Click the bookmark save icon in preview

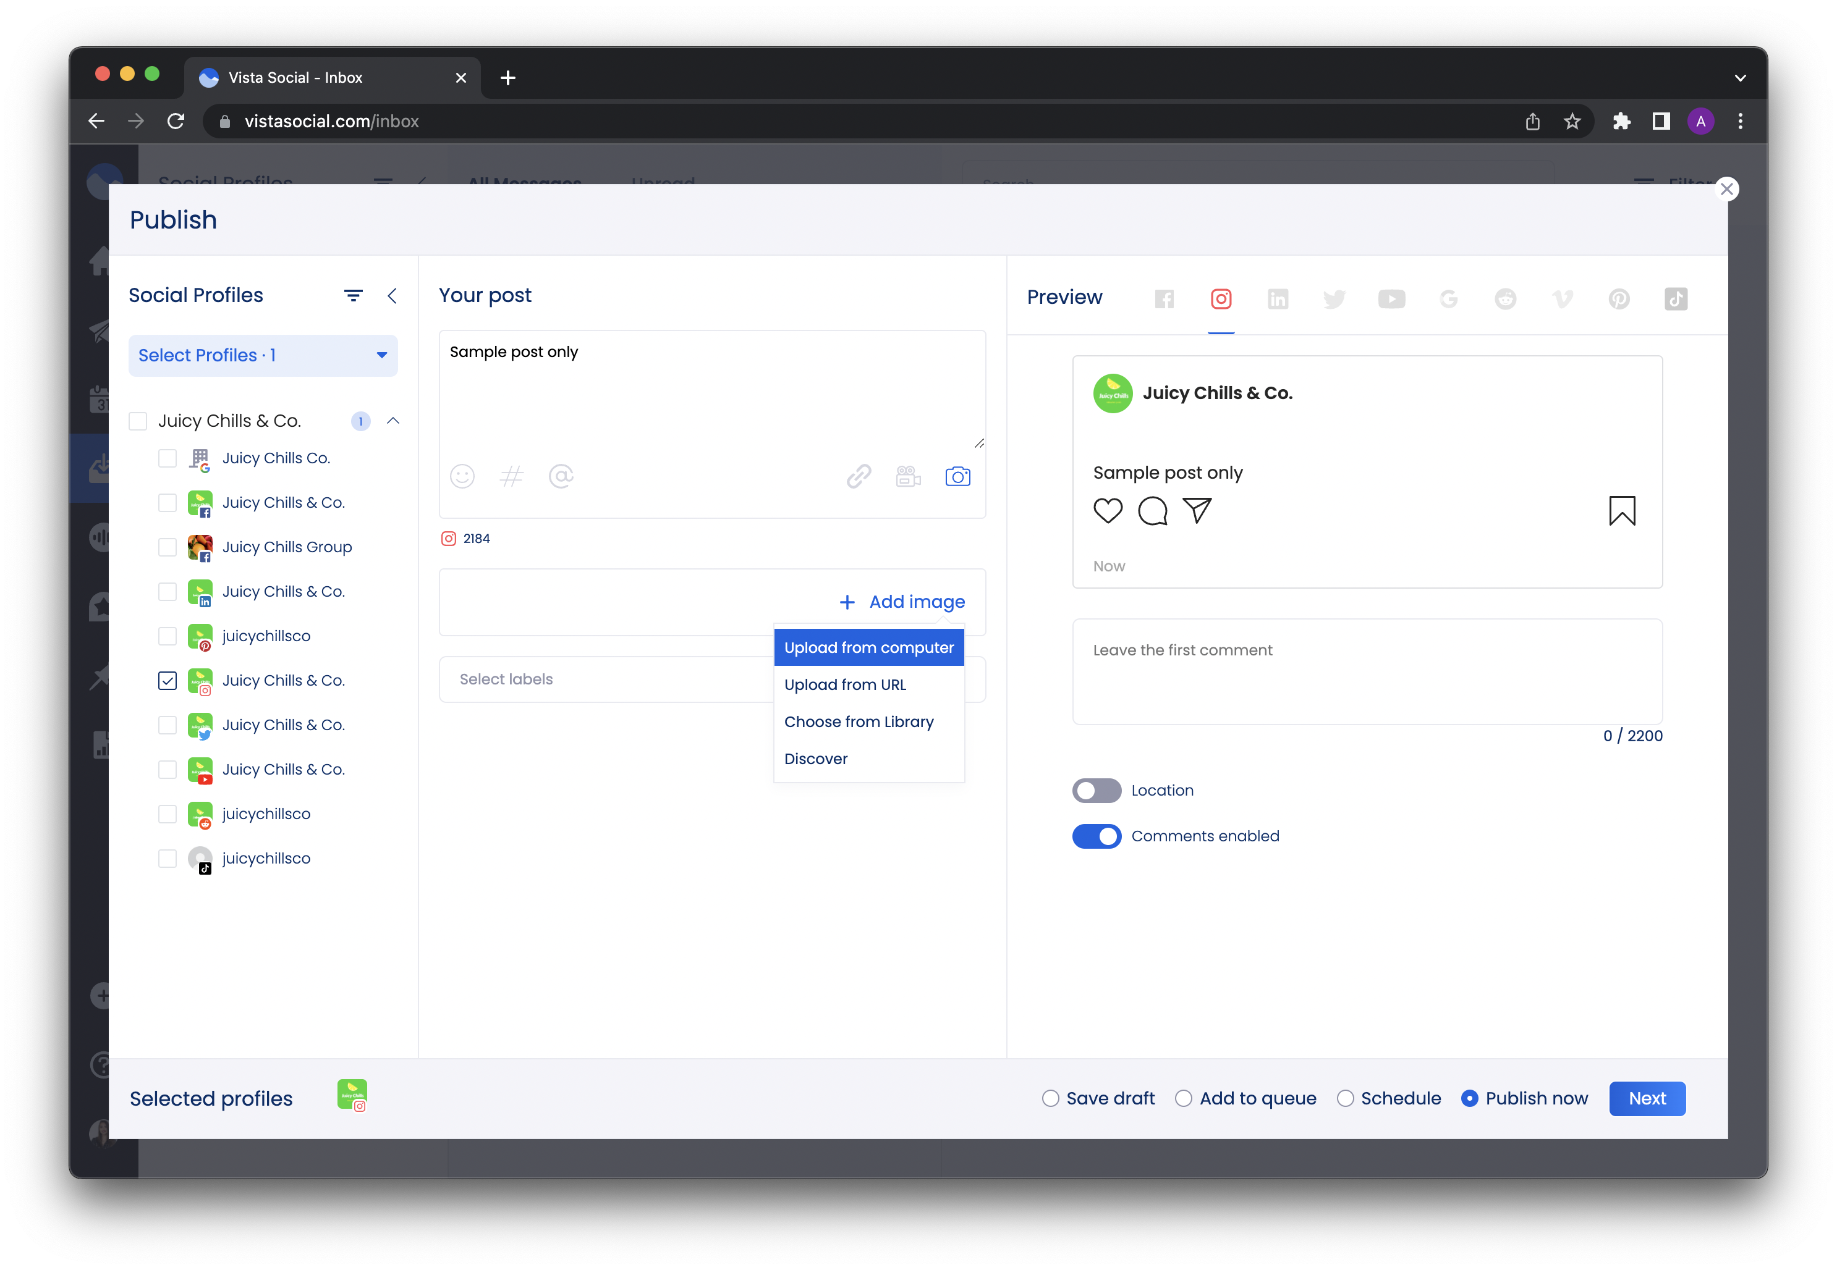click(1622, 511)
